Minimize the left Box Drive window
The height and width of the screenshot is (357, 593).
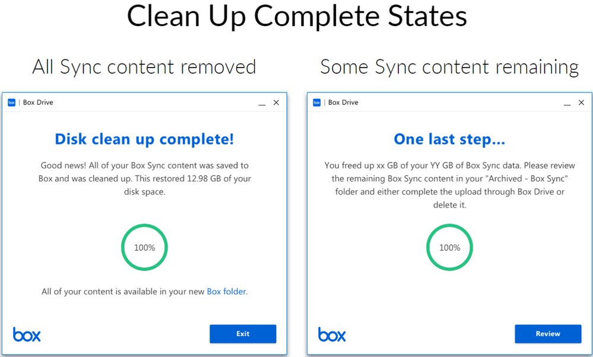pos(262,103)
